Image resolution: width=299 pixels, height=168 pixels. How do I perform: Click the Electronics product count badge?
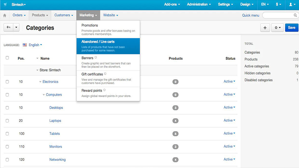(175, 82)
